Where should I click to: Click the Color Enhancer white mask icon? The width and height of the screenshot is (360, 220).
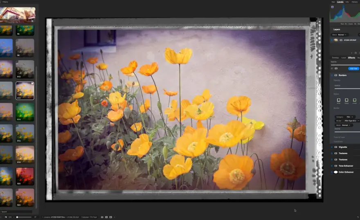(x=336, y=172)
